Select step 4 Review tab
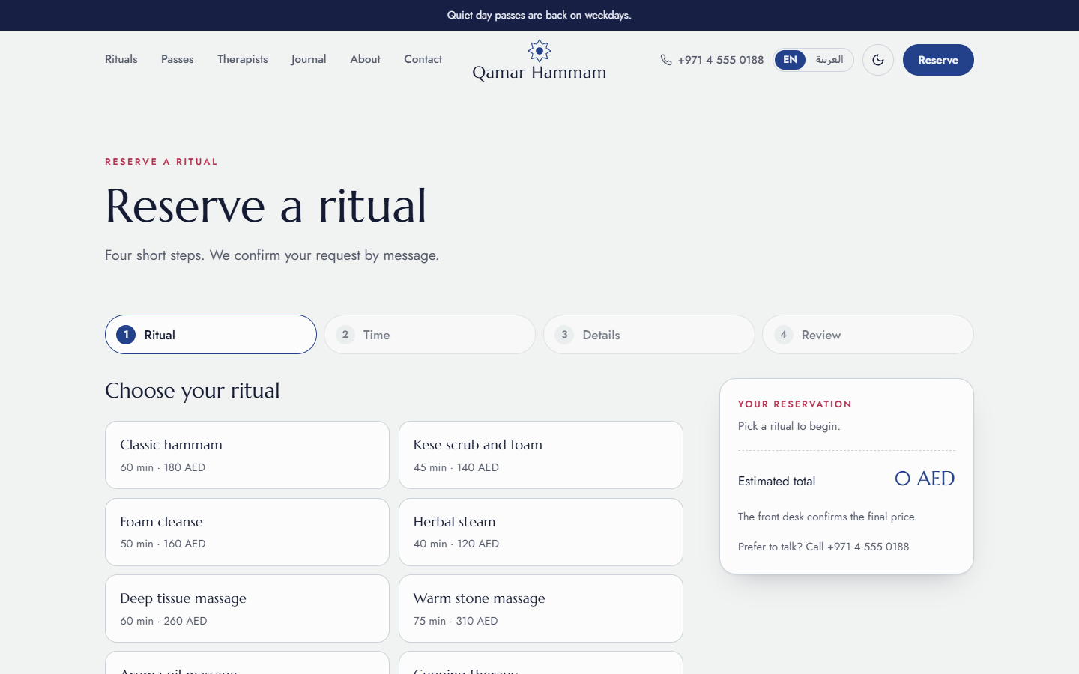This screenshot has height=674, width=1079. pyautogui.click(x=868, y=335)
